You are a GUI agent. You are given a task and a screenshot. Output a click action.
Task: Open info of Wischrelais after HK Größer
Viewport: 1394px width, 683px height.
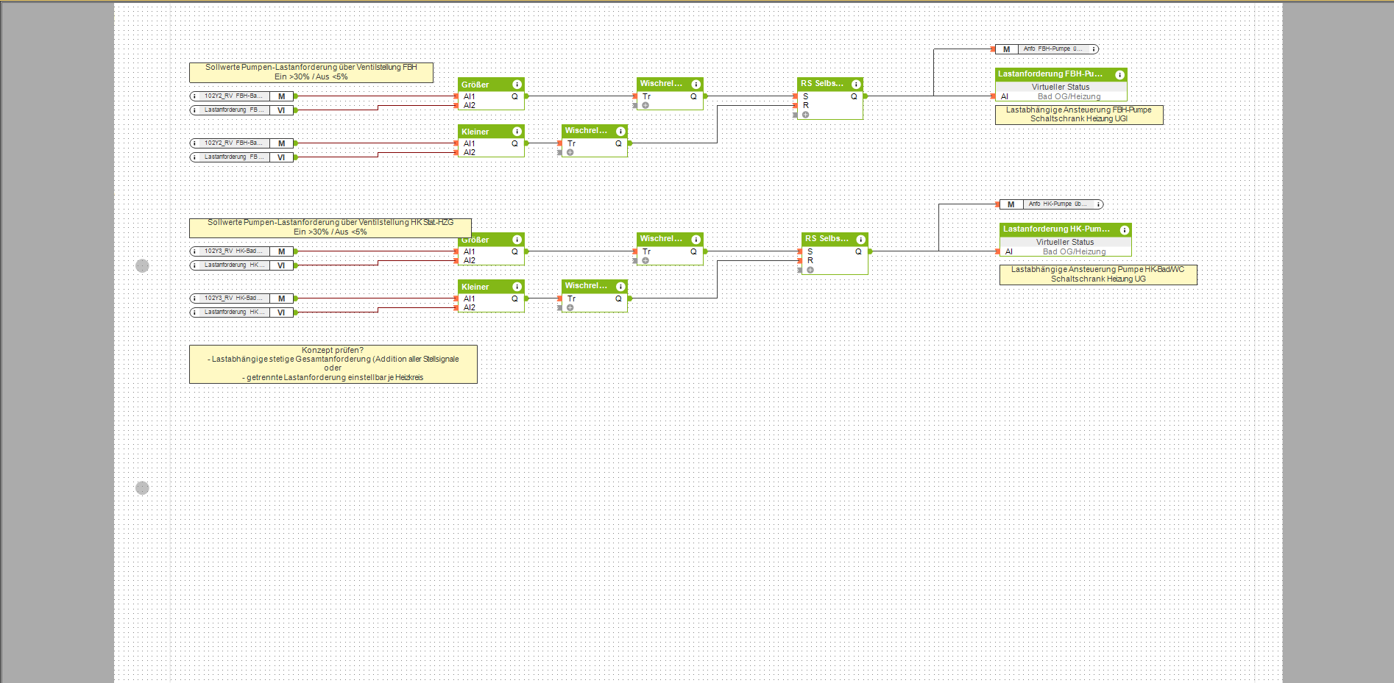coord(696,240)
